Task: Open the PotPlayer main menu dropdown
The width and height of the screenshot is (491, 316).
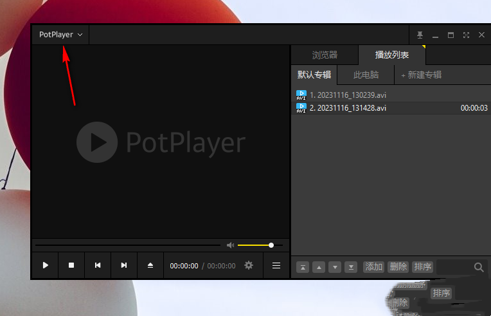Action: (x=61, y=35)
